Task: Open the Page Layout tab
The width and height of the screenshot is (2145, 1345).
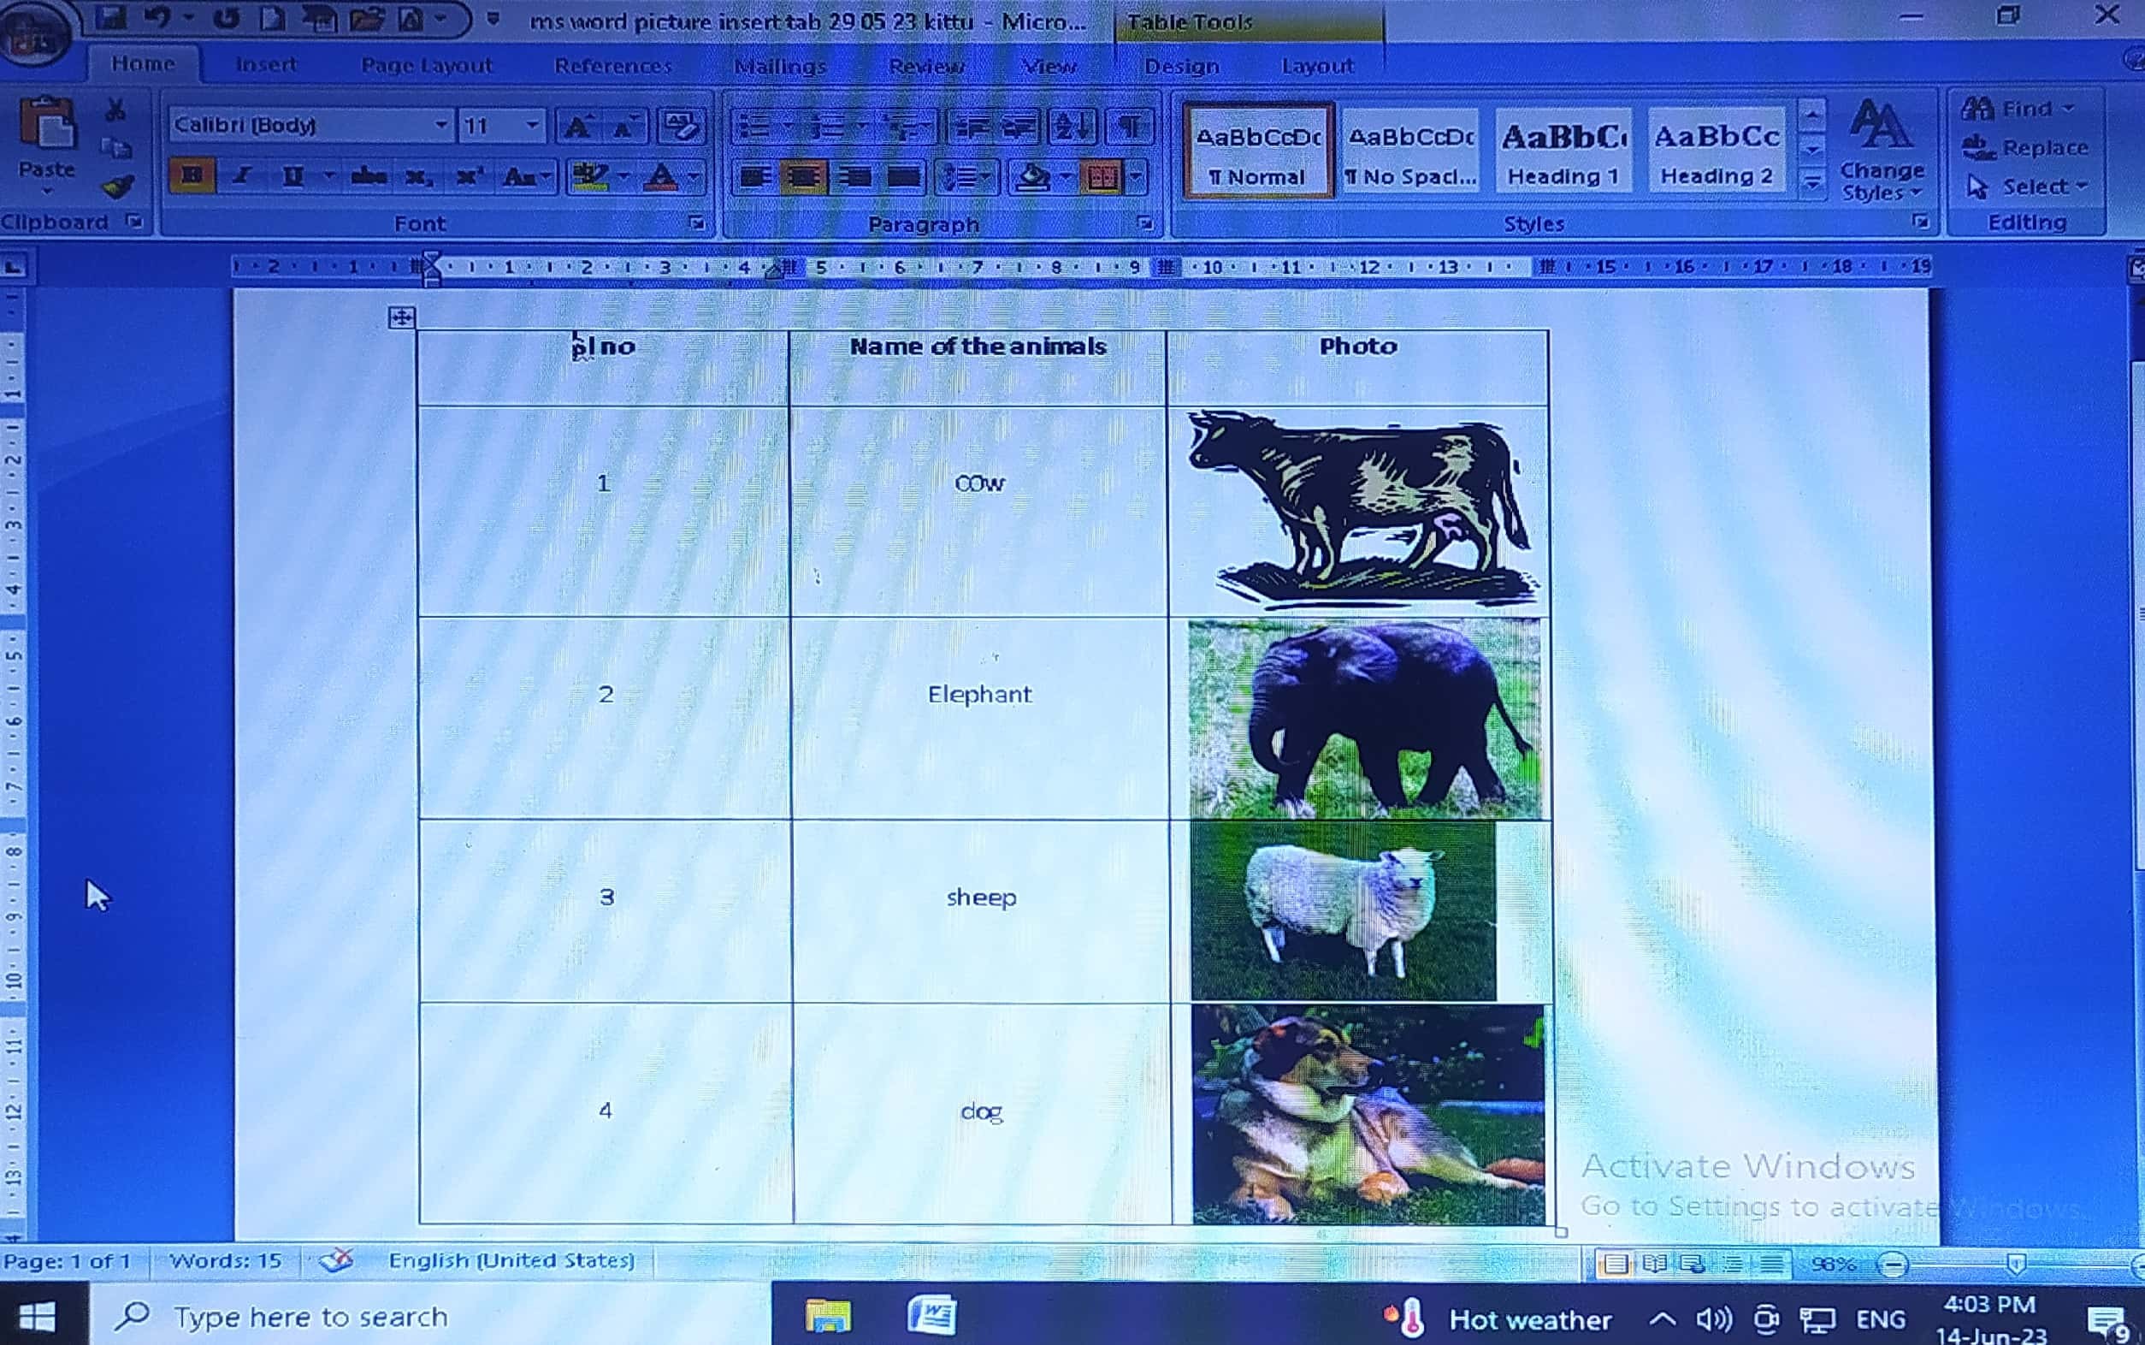Action: pos(426,66)
